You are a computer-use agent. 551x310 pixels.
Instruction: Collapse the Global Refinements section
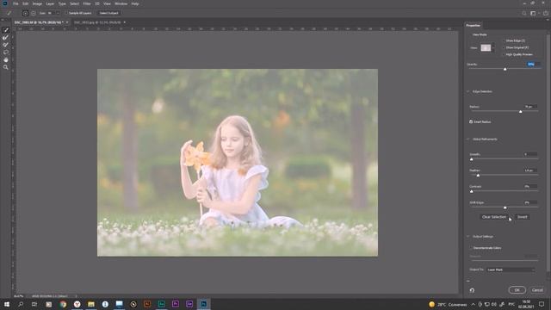click(468, 139)
